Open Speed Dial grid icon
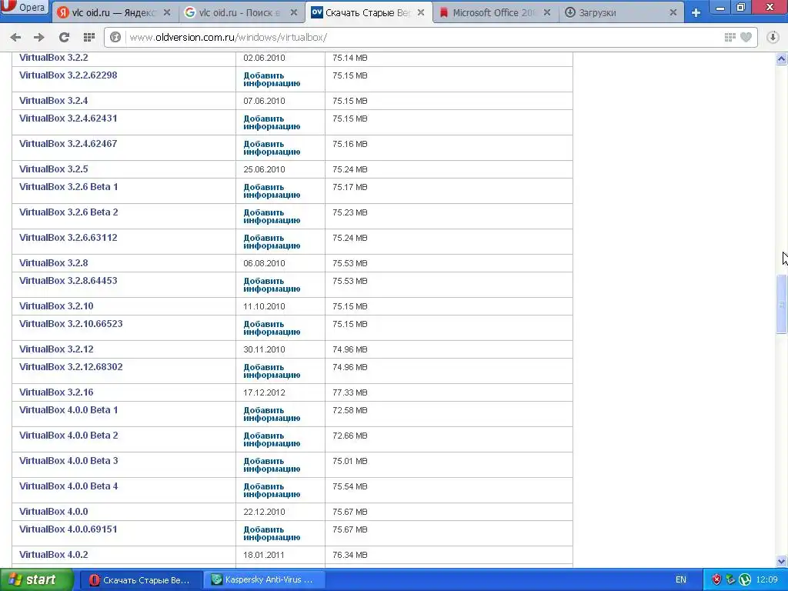 click(89, 37)
